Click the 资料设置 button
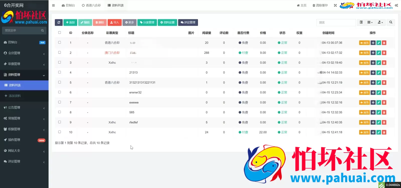The image size is (401, 188). pyautogui.click(x=167, y=22)
